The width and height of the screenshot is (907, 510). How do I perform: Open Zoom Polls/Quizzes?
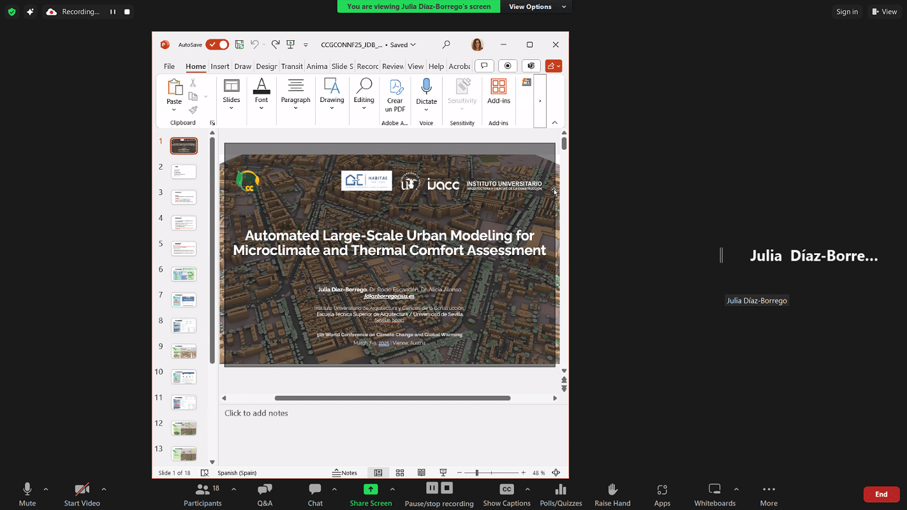click(561, 494)
